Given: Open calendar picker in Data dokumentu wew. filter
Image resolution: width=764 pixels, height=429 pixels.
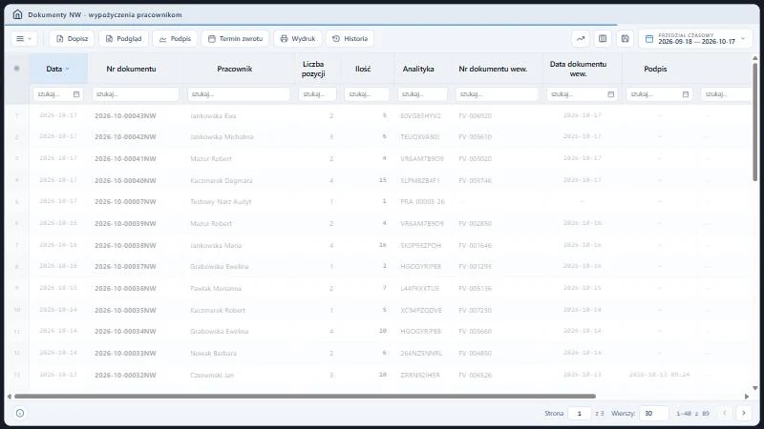Looking at the screenshot, I should click(610, 94).
